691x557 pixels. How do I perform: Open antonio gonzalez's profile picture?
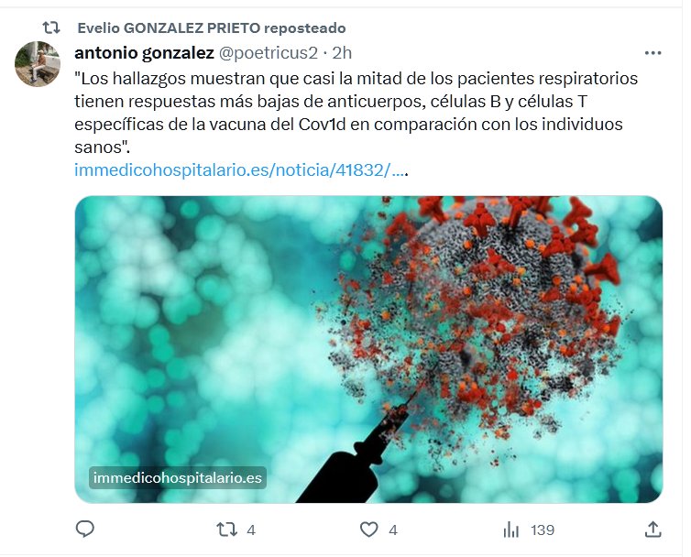(x=38, y=64)
